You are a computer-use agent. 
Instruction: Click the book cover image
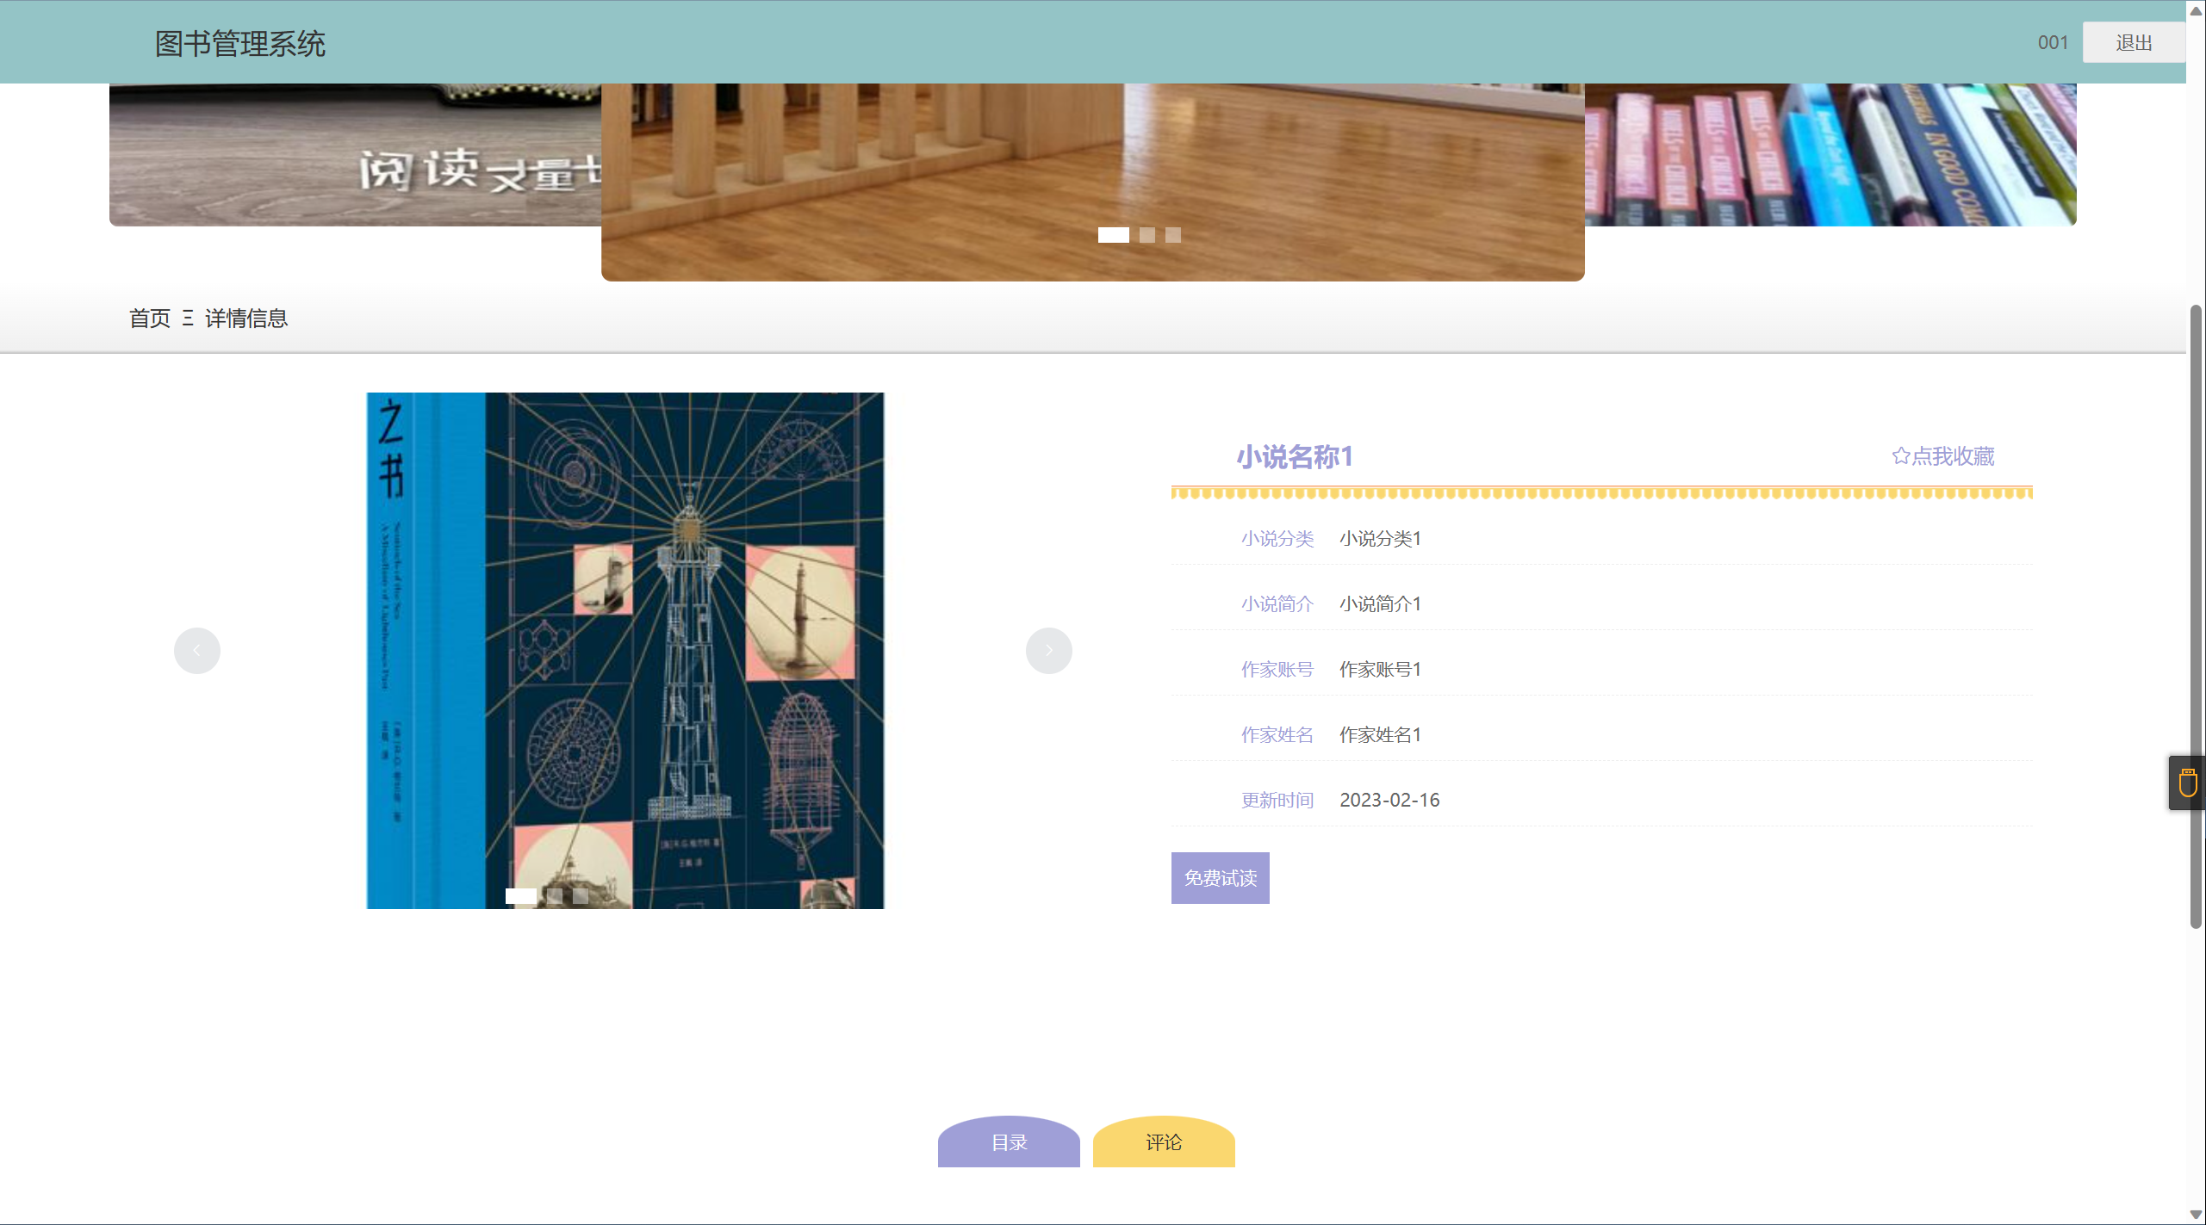pos(625,651)
